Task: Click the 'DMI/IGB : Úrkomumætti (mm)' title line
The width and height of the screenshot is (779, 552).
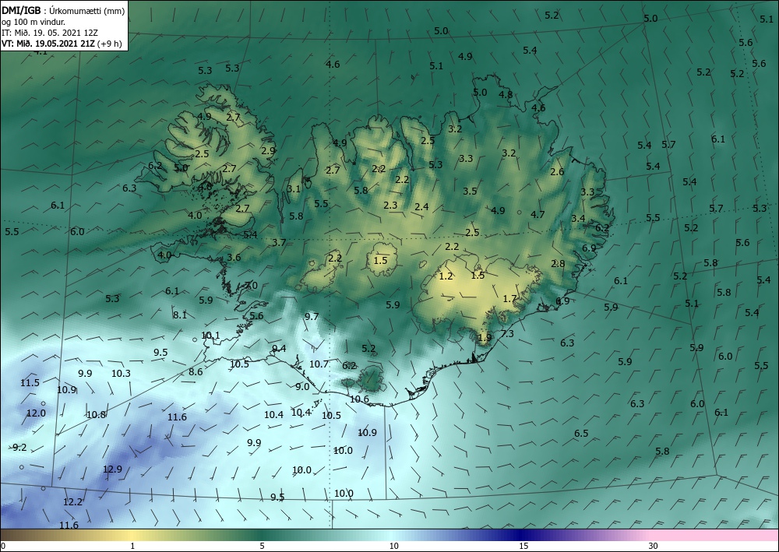Action: click(x=62, y=12)
